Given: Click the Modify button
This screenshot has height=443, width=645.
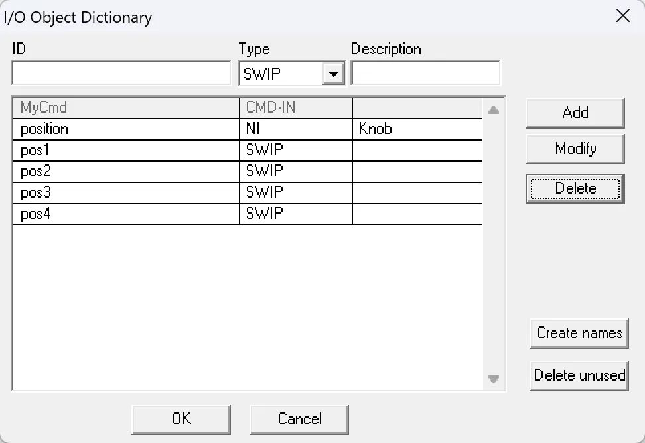Looking at the screenshot, I should [x=575, y=149].
